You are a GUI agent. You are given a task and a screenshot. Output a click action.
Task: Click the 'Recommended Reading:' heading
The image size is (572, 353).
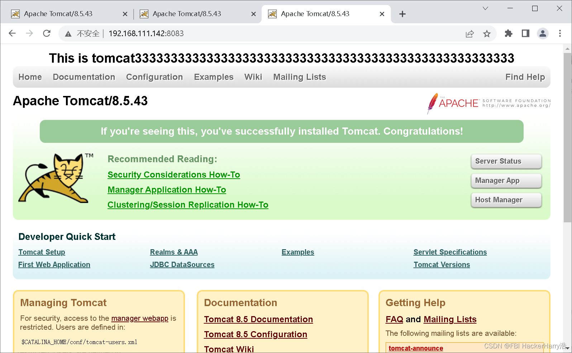(x=162, y=159)
